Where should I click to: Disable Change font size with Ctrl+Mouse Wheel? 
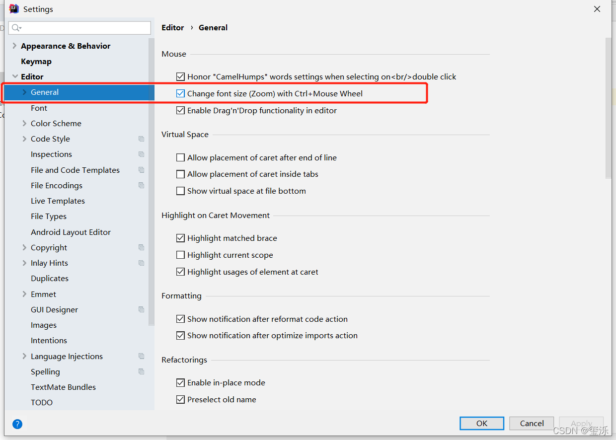180,93
